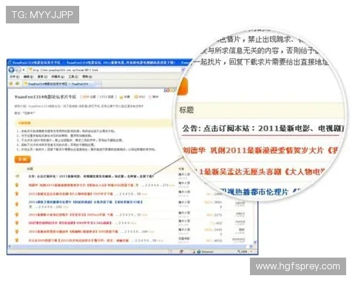Click the 作者 column header
352x281 pixels.
[x=181, y=169]
